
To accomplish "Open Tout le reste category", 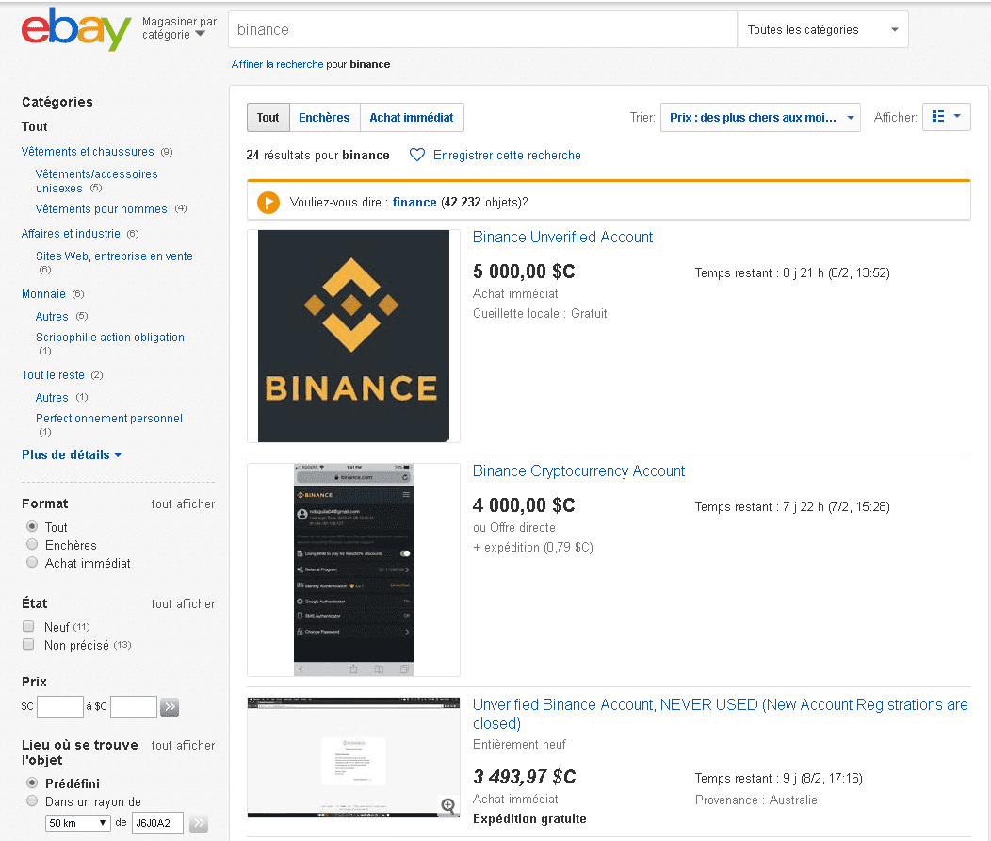I will [53, 375].
